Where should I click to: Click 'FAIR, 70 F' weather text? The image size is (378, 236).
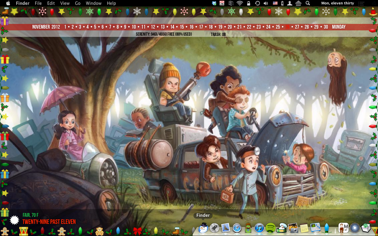[x=31, y=215]
